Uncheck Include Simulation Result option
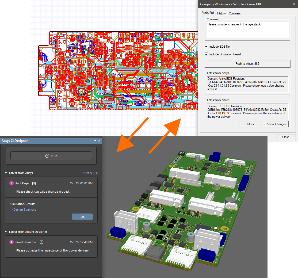Screen dimensions: 298x278 click(x=206, y=54)
